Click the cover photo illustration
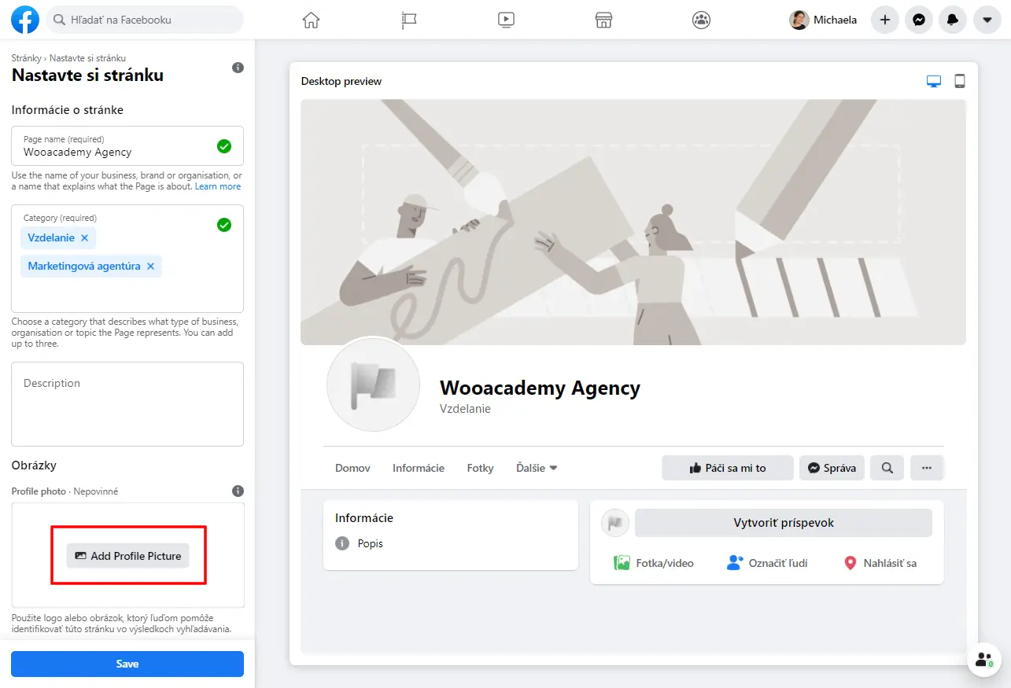Viewport: 1011px width, 688px height. point(633,222)
